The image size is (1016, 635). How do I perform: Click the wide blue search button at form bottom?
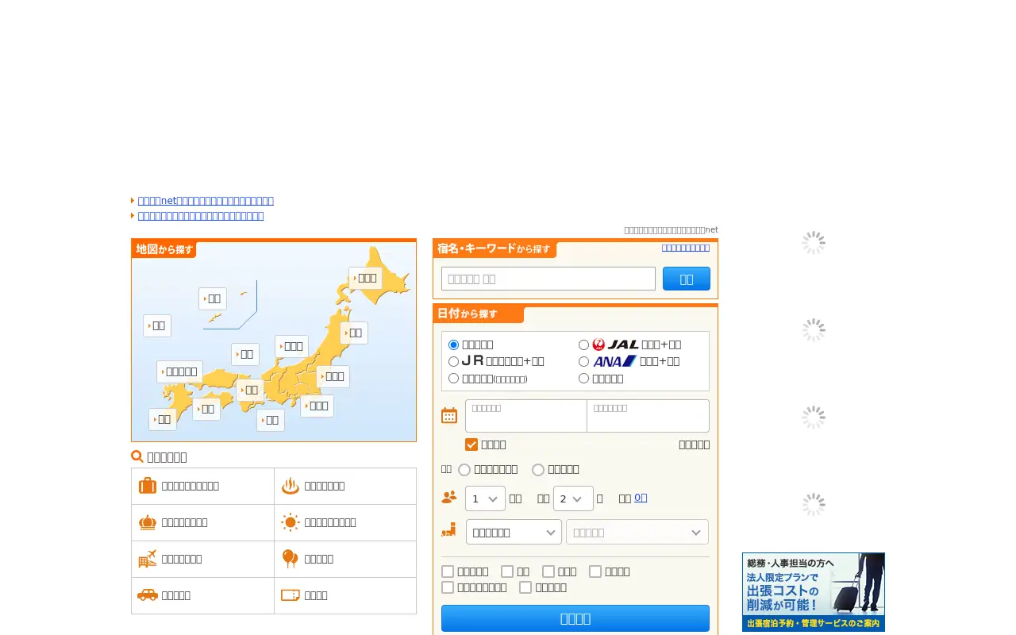(575, 618)
